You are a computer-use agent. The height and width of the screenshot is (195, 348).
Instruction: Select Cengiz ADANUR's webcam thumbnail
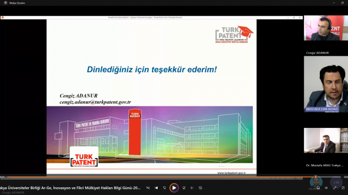(x=326, y=28)
